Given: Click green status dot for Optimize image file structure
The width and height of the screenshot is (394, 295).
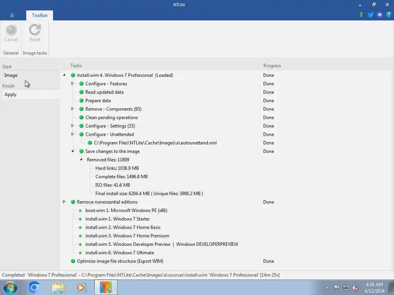Looking at the screenshot, I should (x=73, y=261).
